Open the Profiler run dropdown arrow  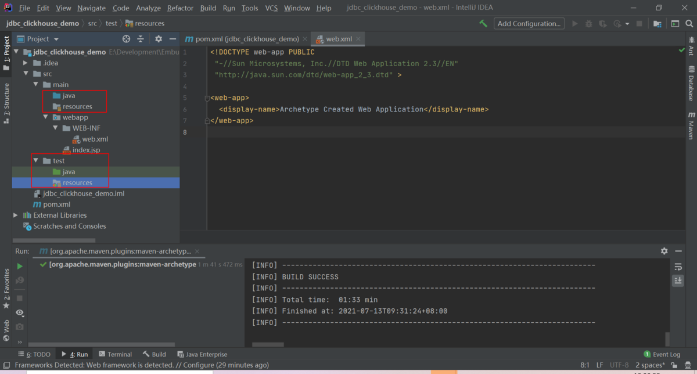pos(627,24)
